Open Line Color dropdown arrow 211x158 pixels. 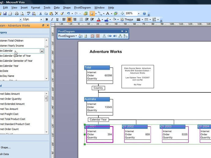[110, 20]
